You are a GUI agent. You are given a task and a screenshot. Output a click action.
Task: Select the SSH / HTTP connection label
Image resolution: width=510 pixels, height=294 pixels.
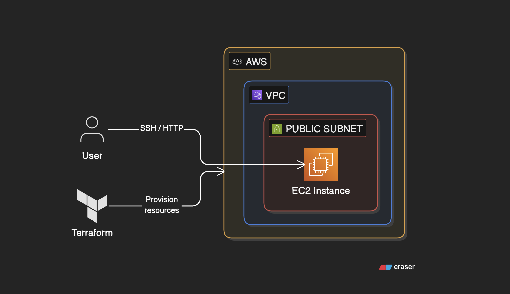point(162,128)
